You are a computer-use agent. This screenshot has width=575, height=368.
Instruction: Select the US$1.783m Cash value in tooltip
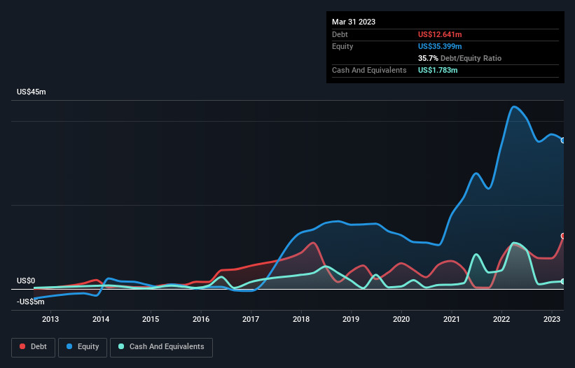click(x=438, y=70)
